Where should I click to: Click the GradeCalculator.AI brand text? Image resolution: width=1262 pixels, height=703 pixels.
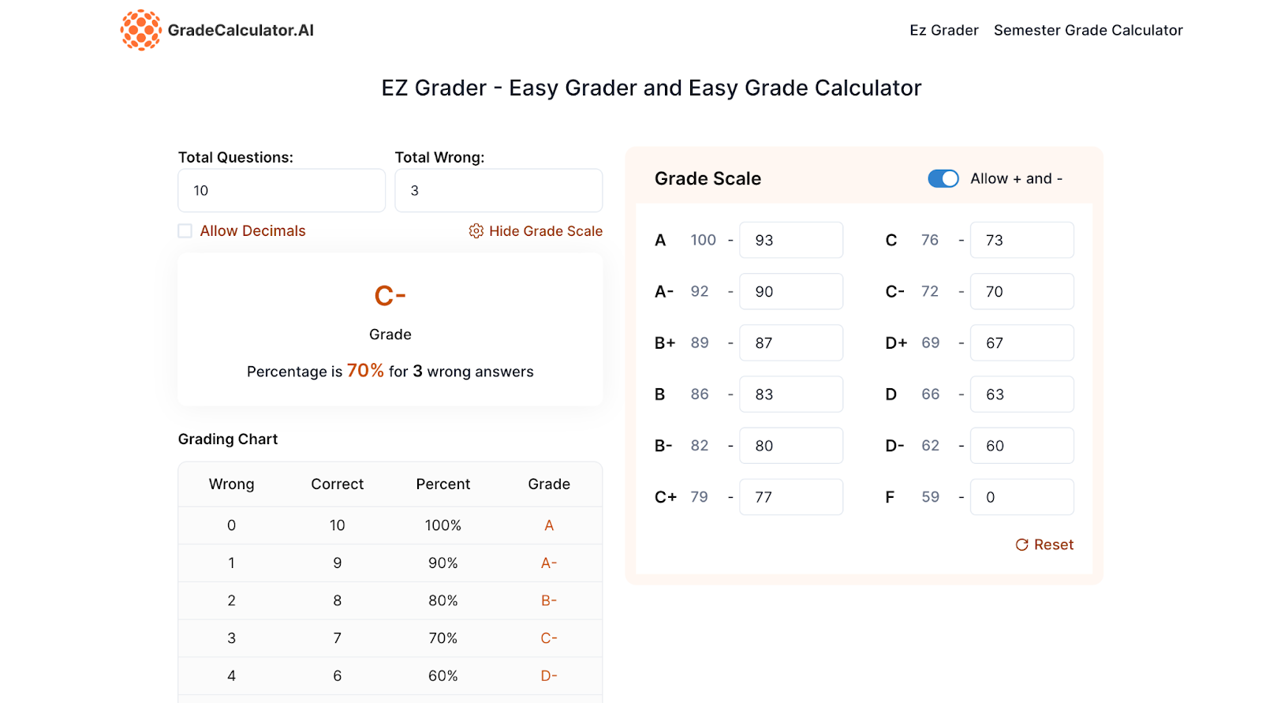[241, 30]
